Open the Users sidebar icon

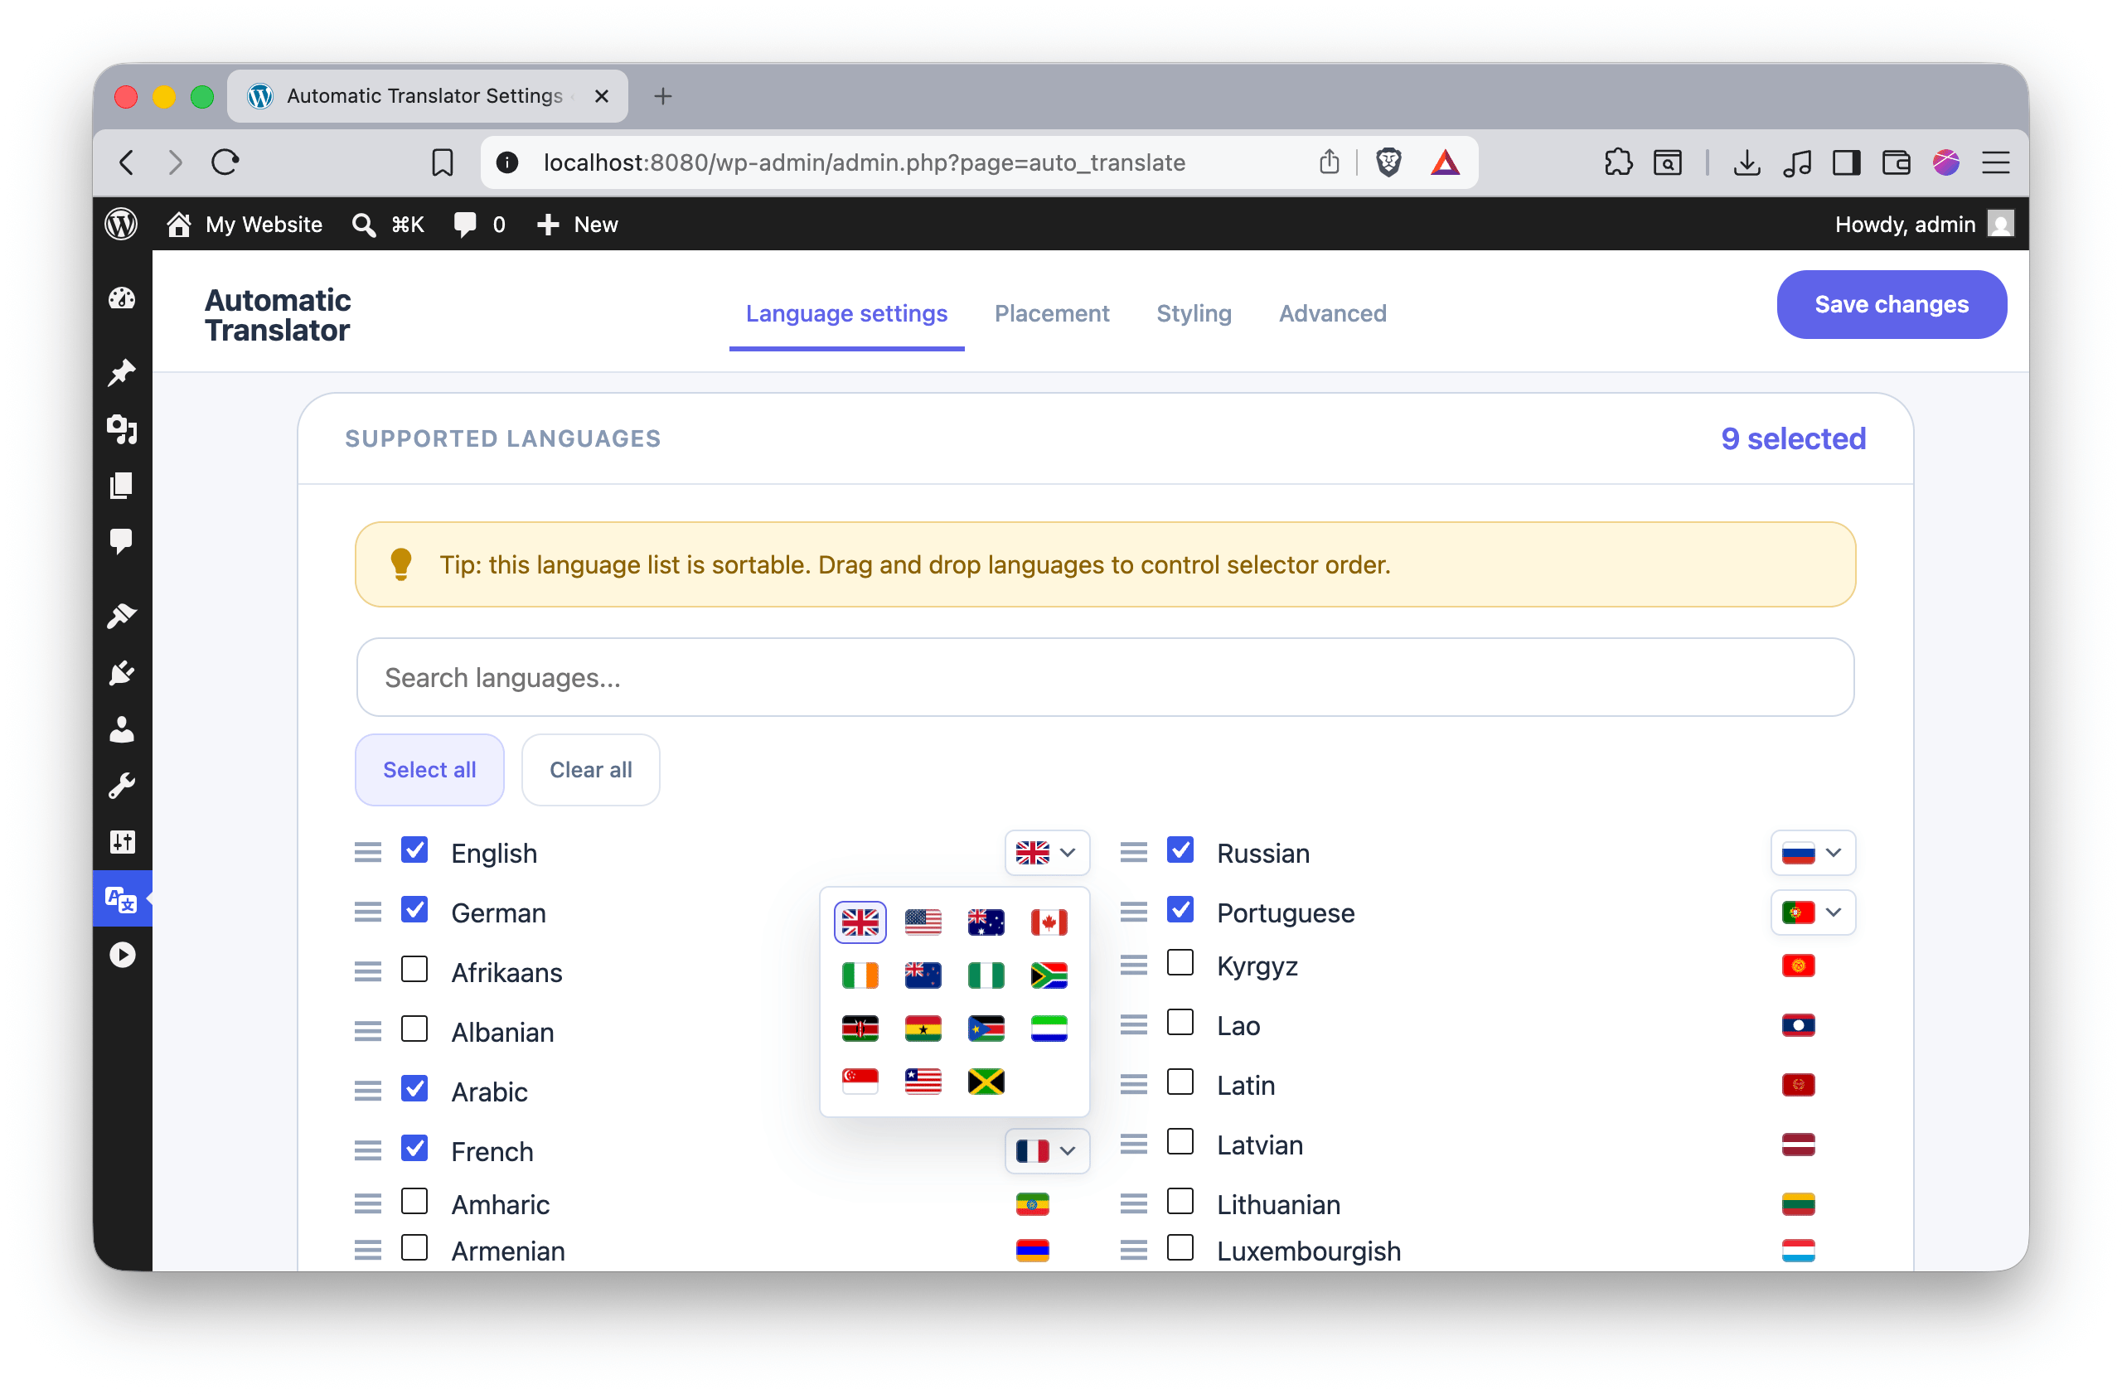(122, 730)
